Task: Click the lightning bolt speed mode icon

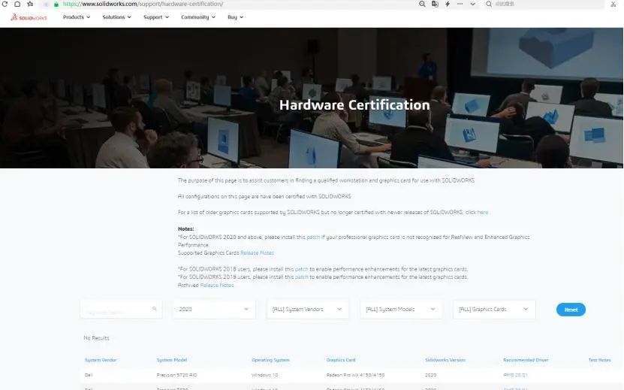Action: pos(448,4)
